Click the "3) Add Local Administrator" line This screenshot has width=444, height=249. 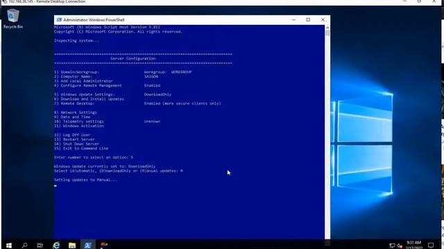(83, 81)
